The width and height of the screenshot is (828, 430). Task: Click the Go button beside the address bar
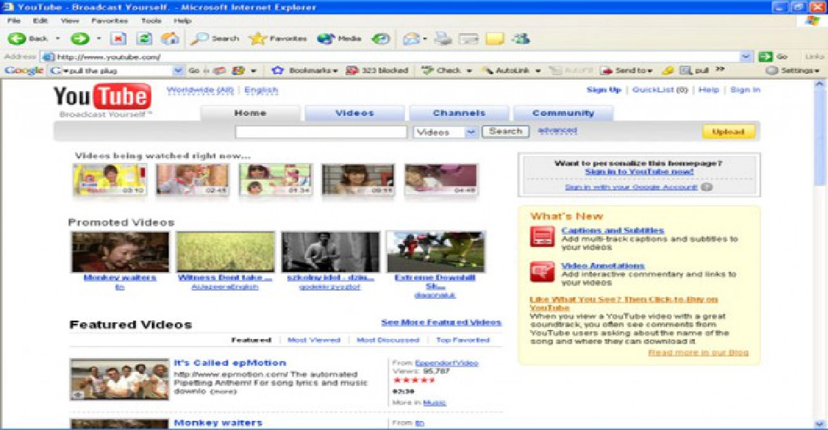(773, 57)
